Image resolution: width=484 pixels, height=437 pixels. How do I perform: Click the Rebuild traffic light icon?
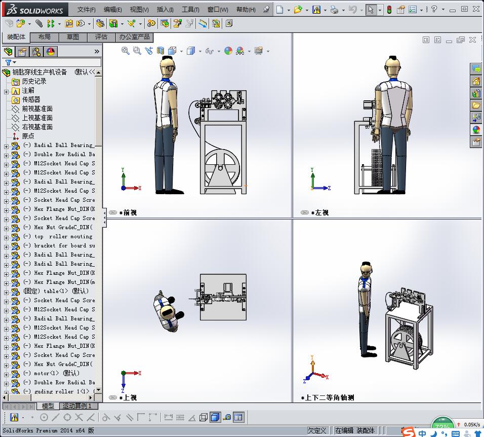[389, 10]
